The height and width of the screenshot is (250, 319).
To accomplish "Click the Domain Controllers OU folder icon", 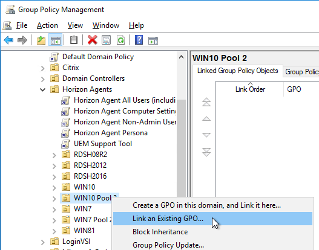I will coord(54,79).
